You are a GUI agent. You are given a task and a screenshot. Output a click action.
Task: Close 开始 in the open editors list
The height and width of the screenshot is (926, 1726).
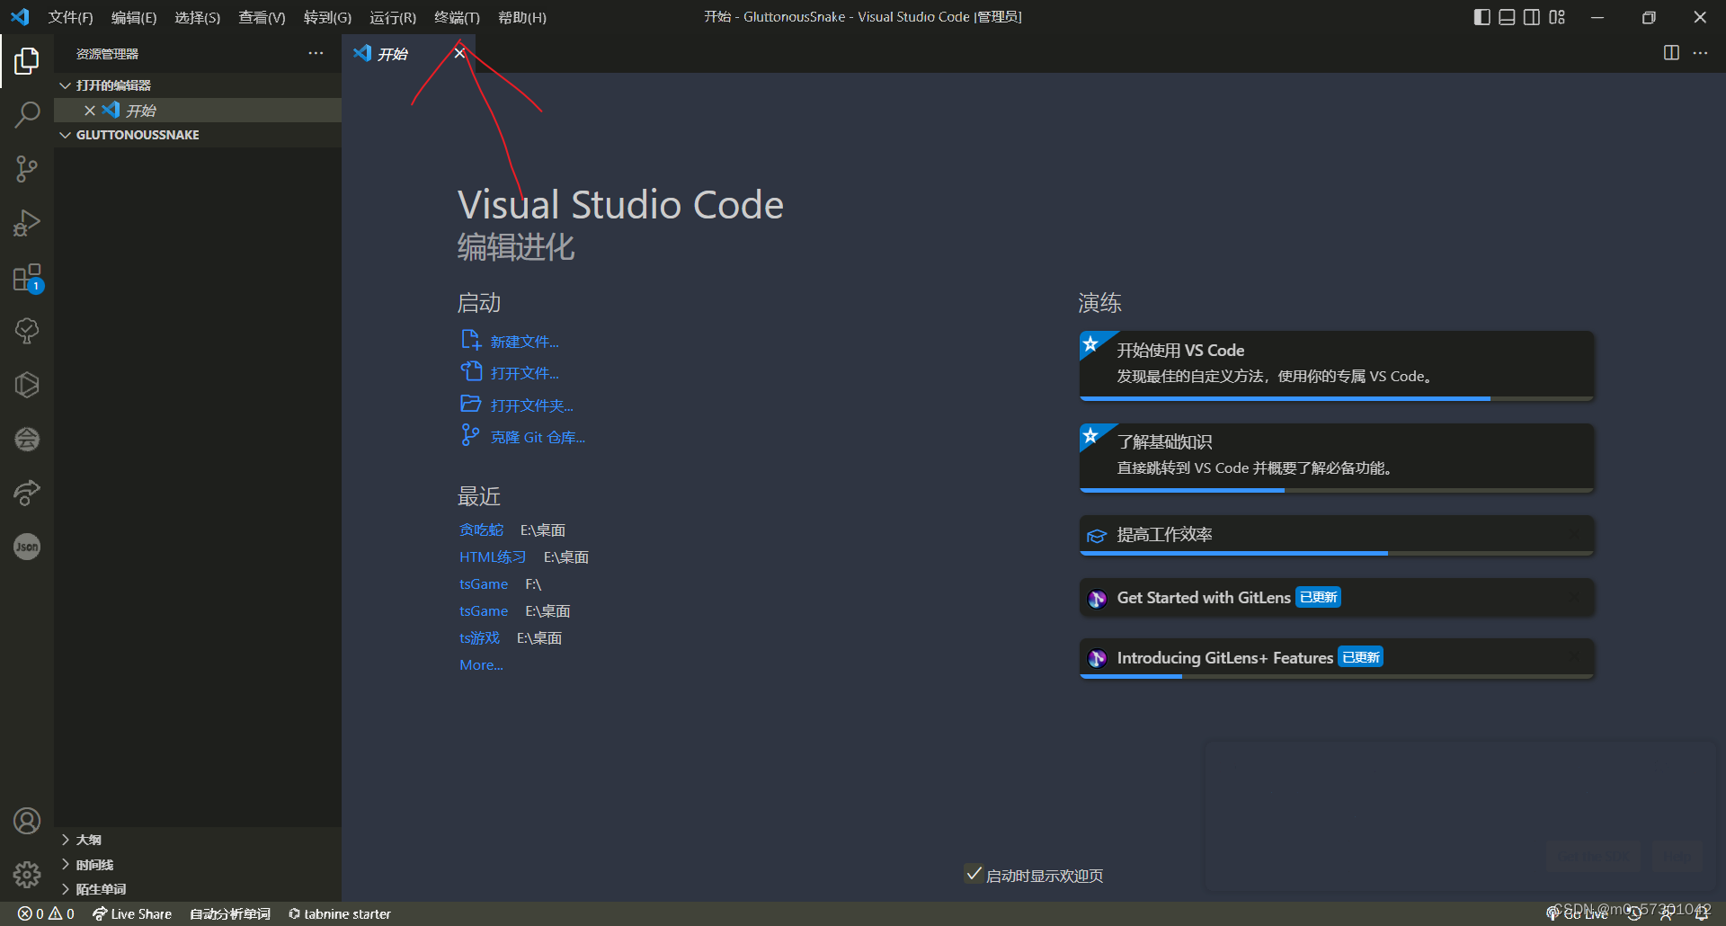click(89, 111)
